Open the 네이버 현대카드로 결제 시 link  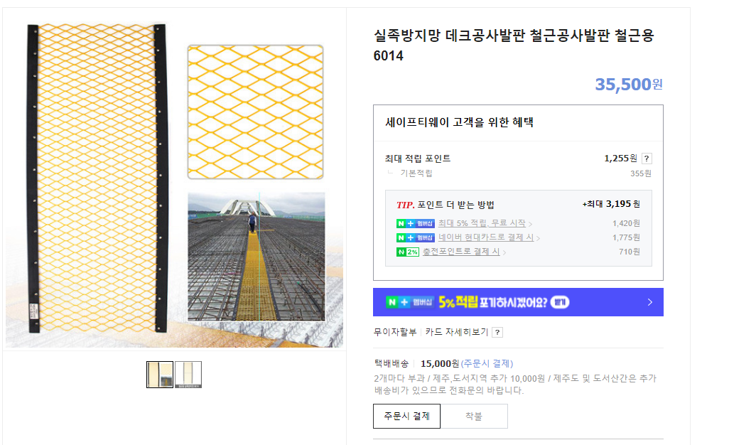point(485,237)
